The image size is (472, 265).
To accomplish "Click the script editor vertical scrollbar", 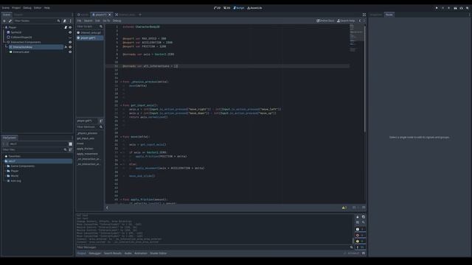I will click(x=365, y=78).
